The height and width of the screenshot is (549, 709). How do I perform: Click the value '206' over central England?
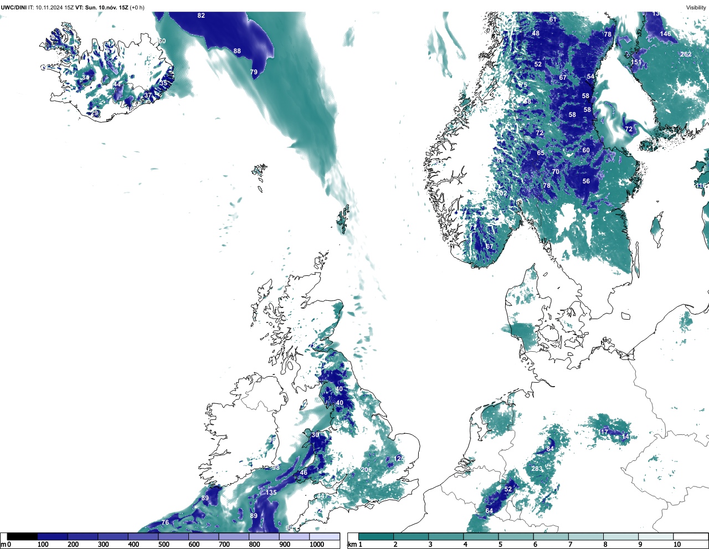click(366, 470)
